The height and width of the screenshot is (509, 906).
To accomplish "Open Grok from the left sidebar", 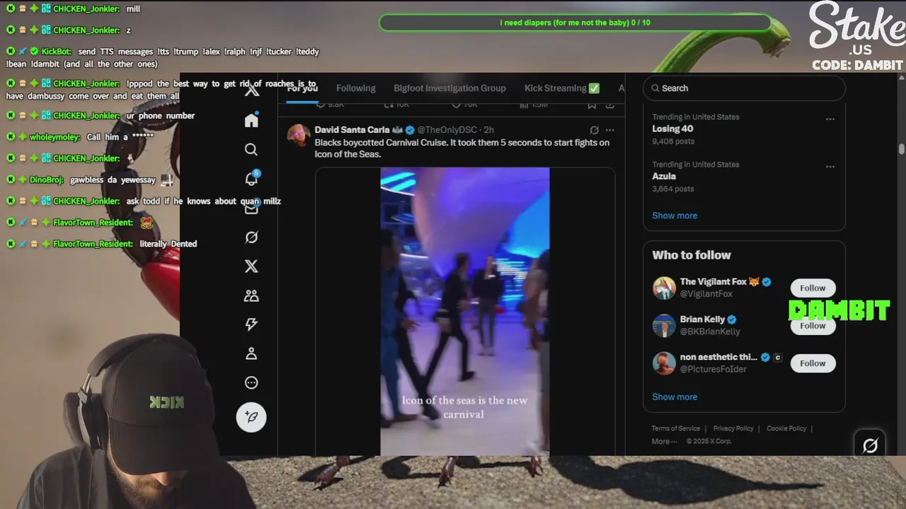I will point(251,237).
